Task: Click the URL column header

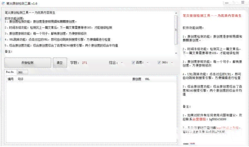Action: point(147,79)
